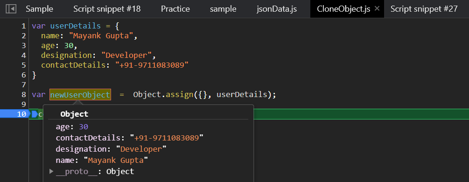The image size is (469, 182).
Task: Open the Script snippet #27 tab
Action: tap(424, 9)
